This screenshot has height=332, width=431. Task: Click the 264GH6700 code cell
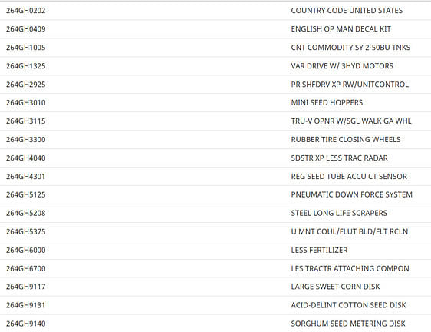click(x=26, y=268)
